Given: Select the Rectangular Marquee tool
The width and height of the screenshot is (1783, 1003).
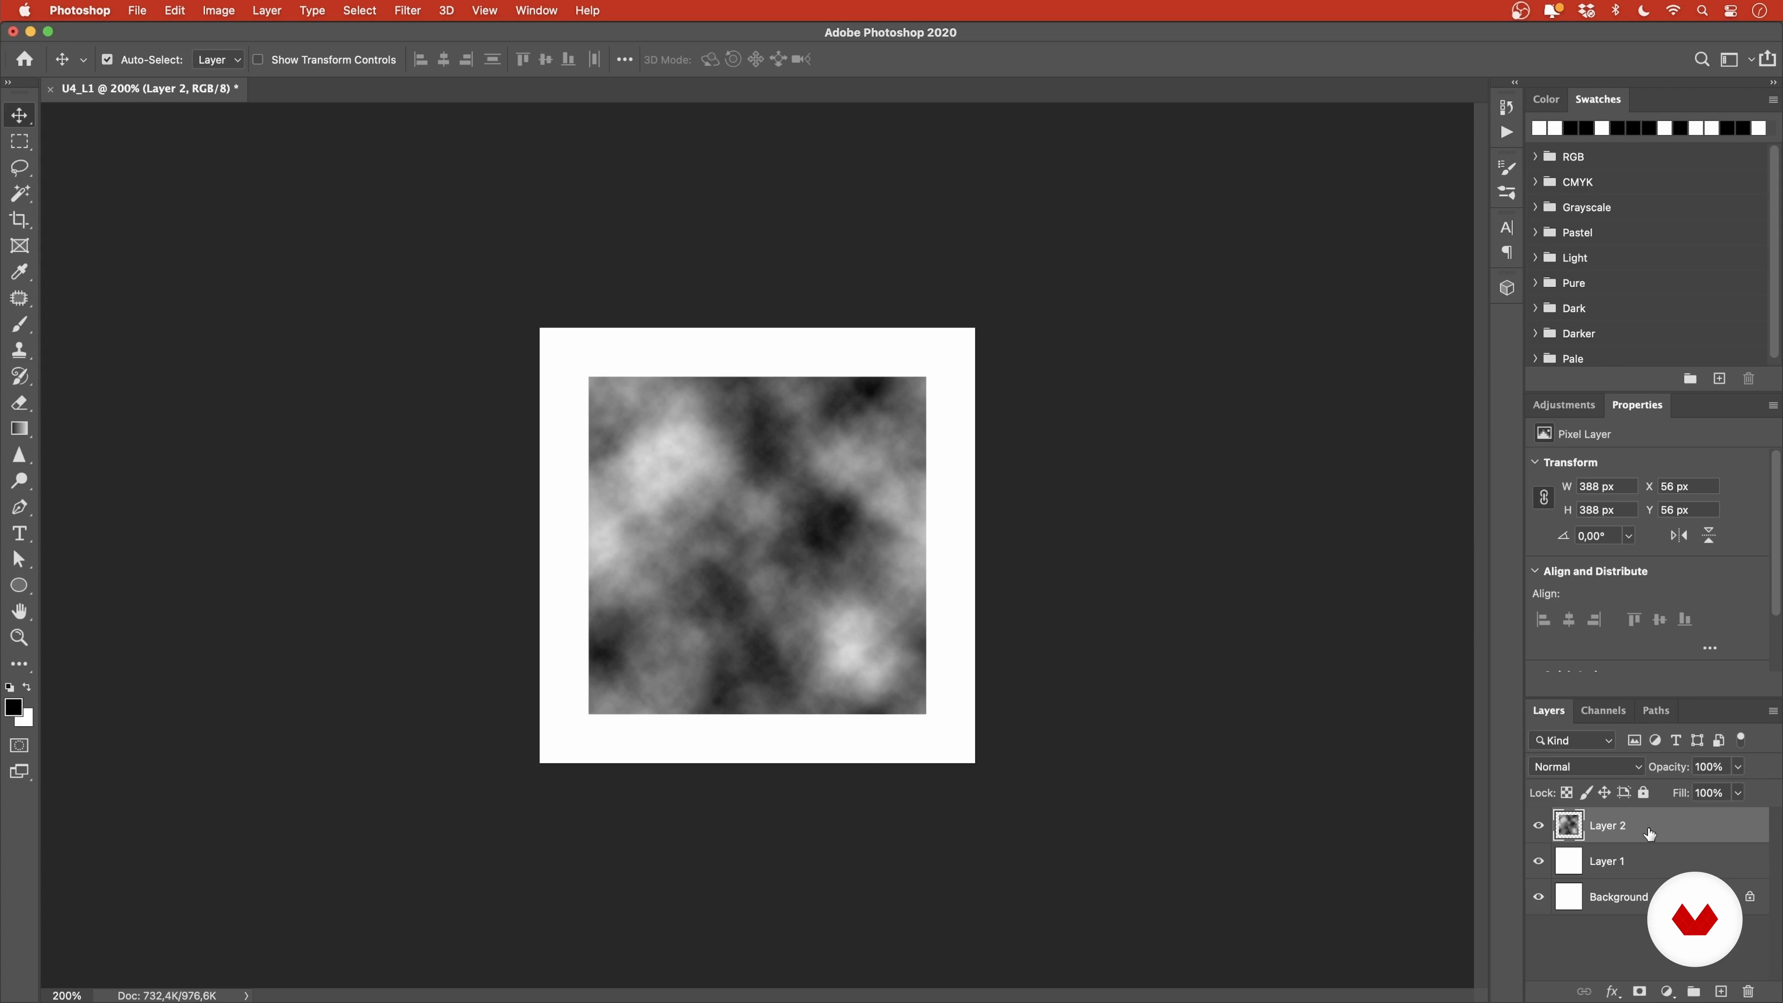Looking at the screenshot, I should 20,141.
